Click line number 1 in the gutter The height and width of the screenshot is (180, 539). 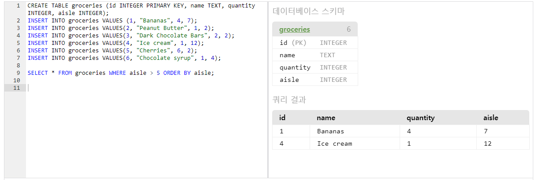18,6
